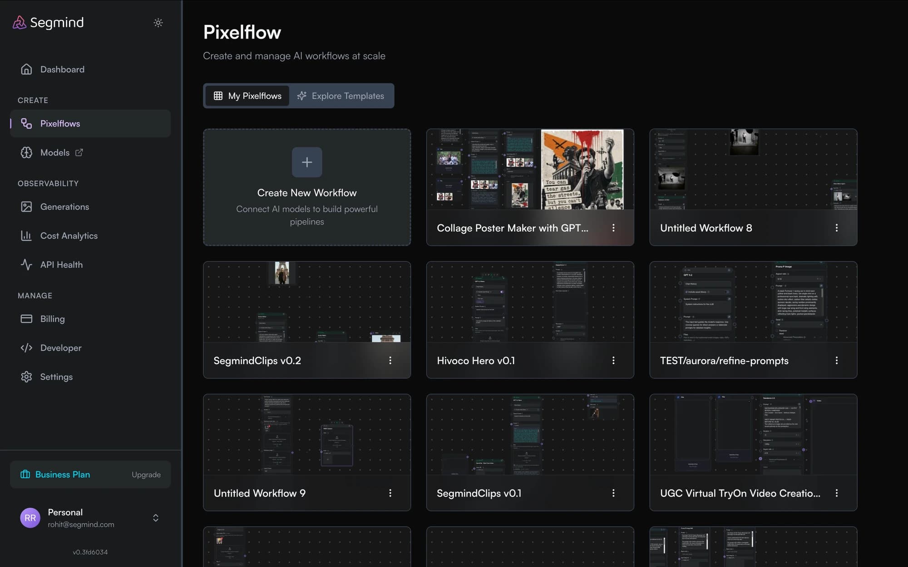The height and width of the screenshot is (567, 908).
Task: Go to Dashboard in sidebar
Action: pos(90,69)
